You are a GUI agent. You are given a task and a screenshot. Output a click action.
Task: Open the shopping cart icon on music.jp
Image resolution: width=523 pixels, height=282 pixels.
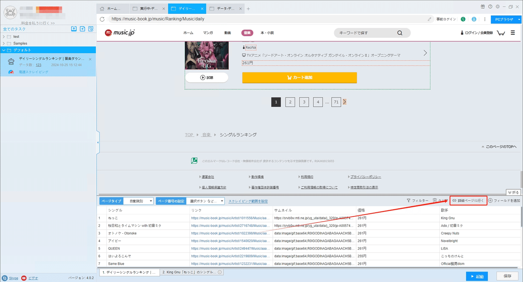click(x=501, y=33)
